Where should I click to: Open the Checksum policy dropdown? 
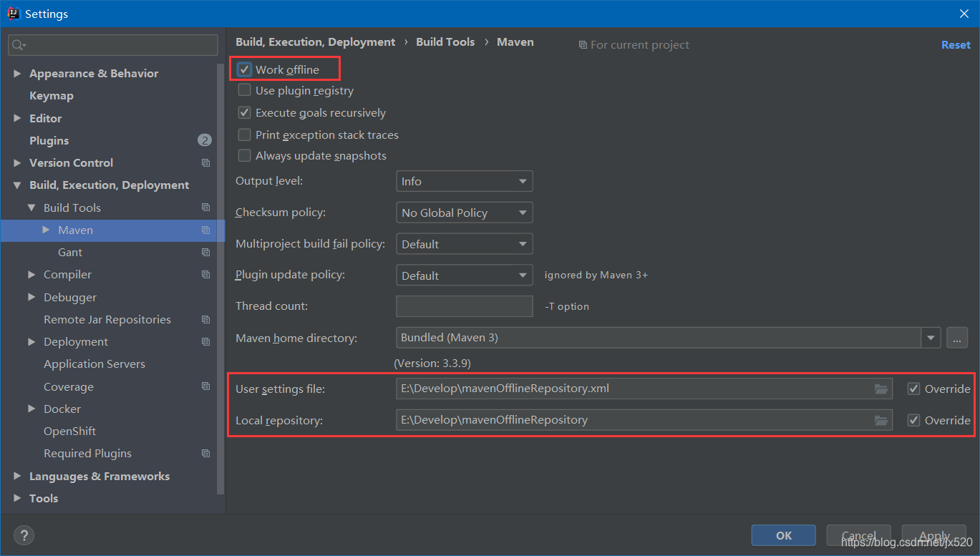(x=465, y=213)
